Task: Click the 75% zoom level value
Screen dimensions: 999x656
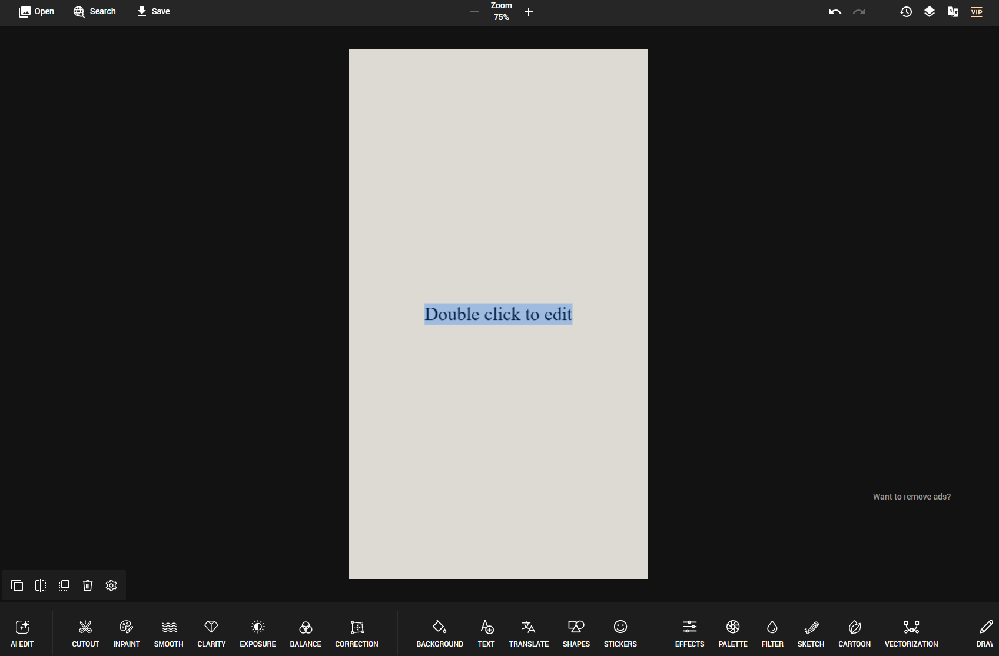Action: point(502,18)
